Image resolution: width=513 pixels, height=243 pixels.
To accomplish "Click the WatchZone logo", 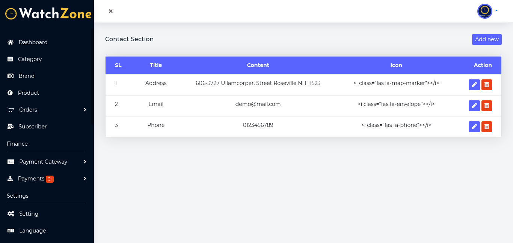I will (48, 14).
